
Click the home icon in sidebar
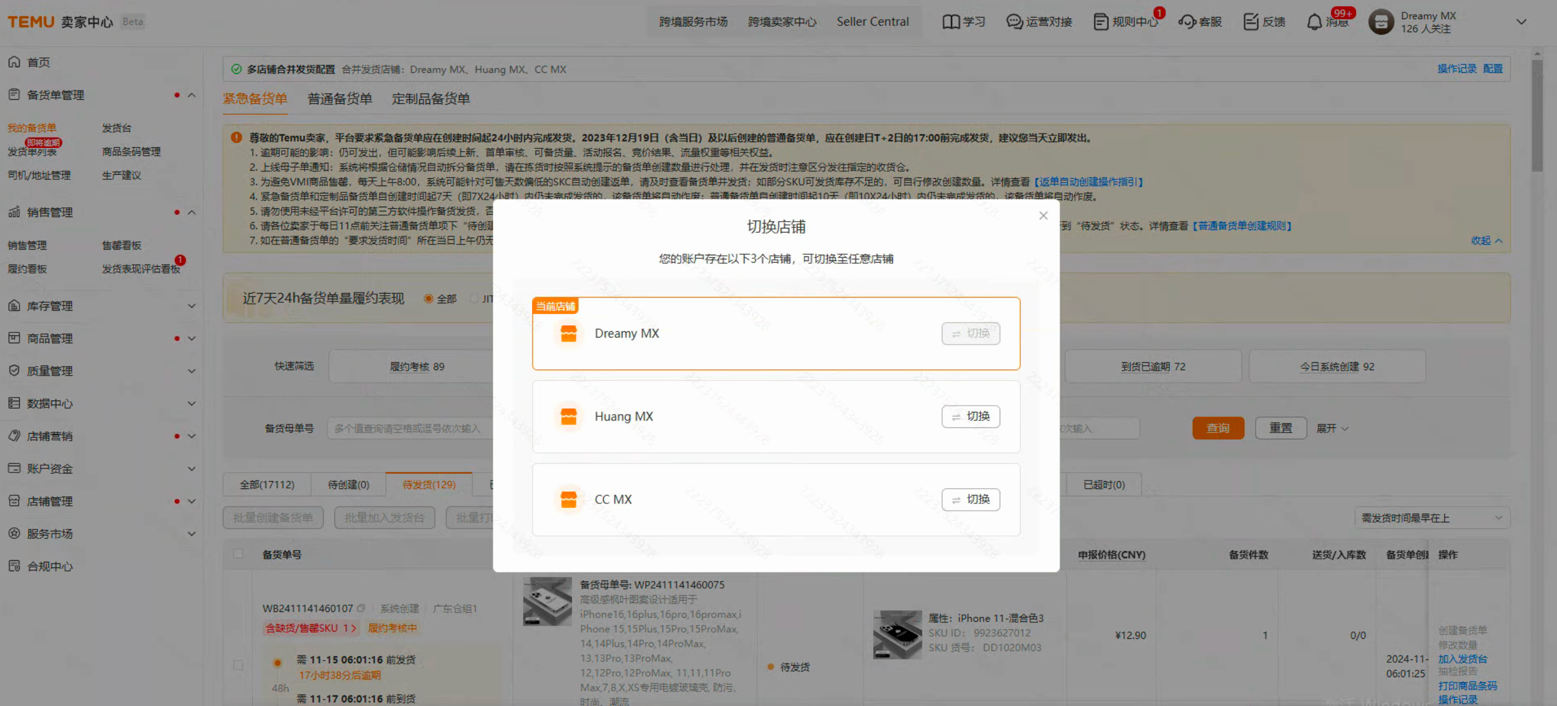[14, 62]
